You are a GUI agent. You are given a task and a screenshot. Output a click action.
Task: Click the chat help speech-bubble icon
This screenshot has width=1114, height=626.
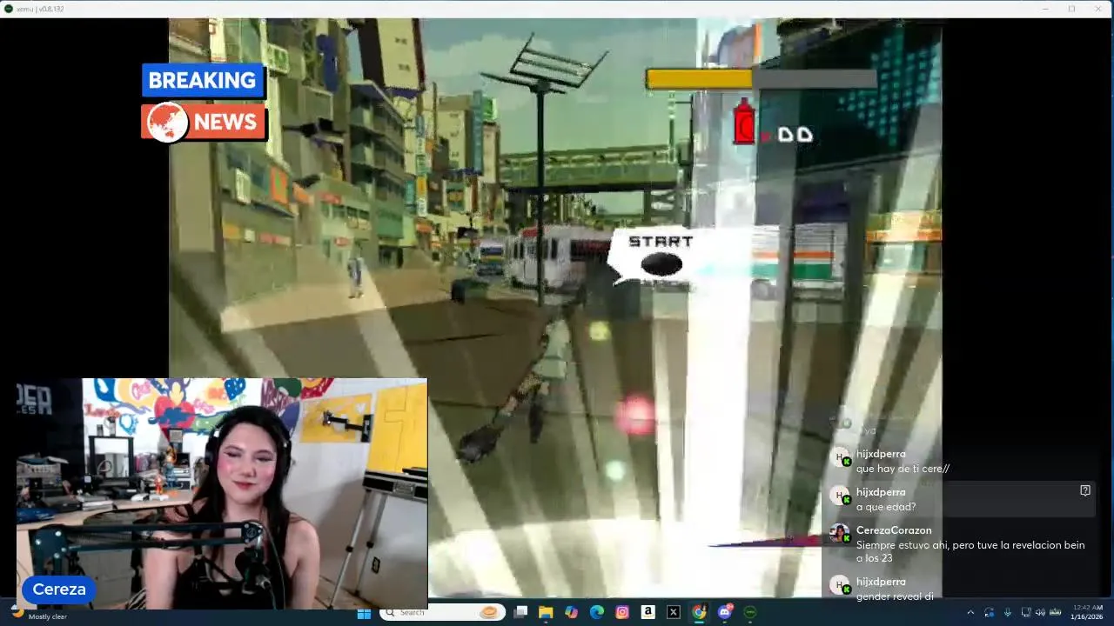tap(1085, 490)
